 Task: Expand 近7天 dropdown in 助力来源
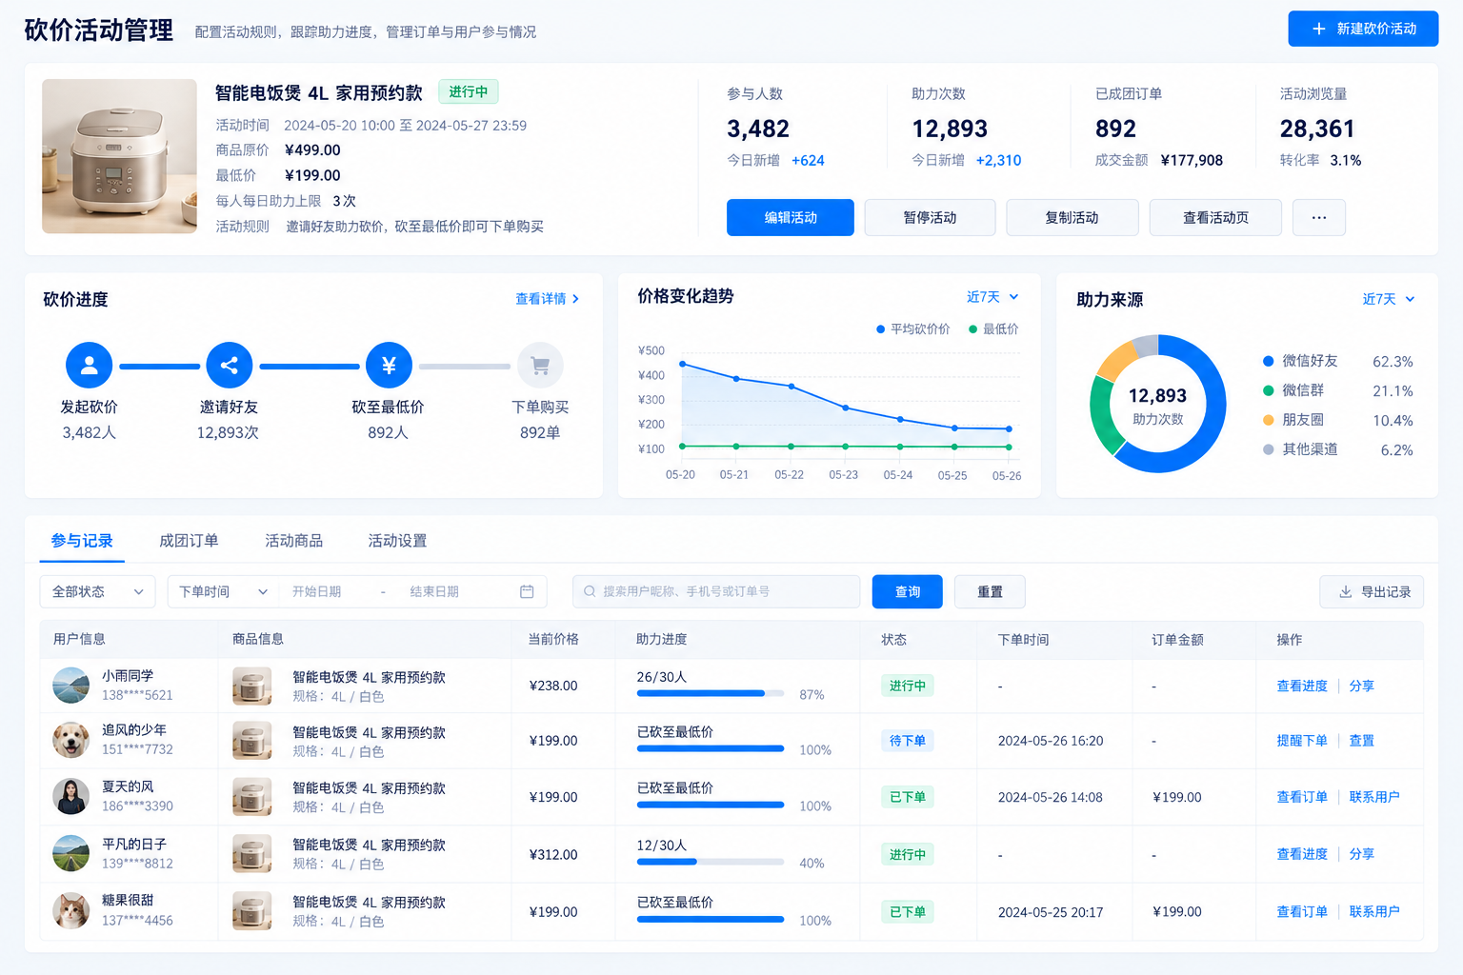pyautogui.click(x=1389, y=299)
